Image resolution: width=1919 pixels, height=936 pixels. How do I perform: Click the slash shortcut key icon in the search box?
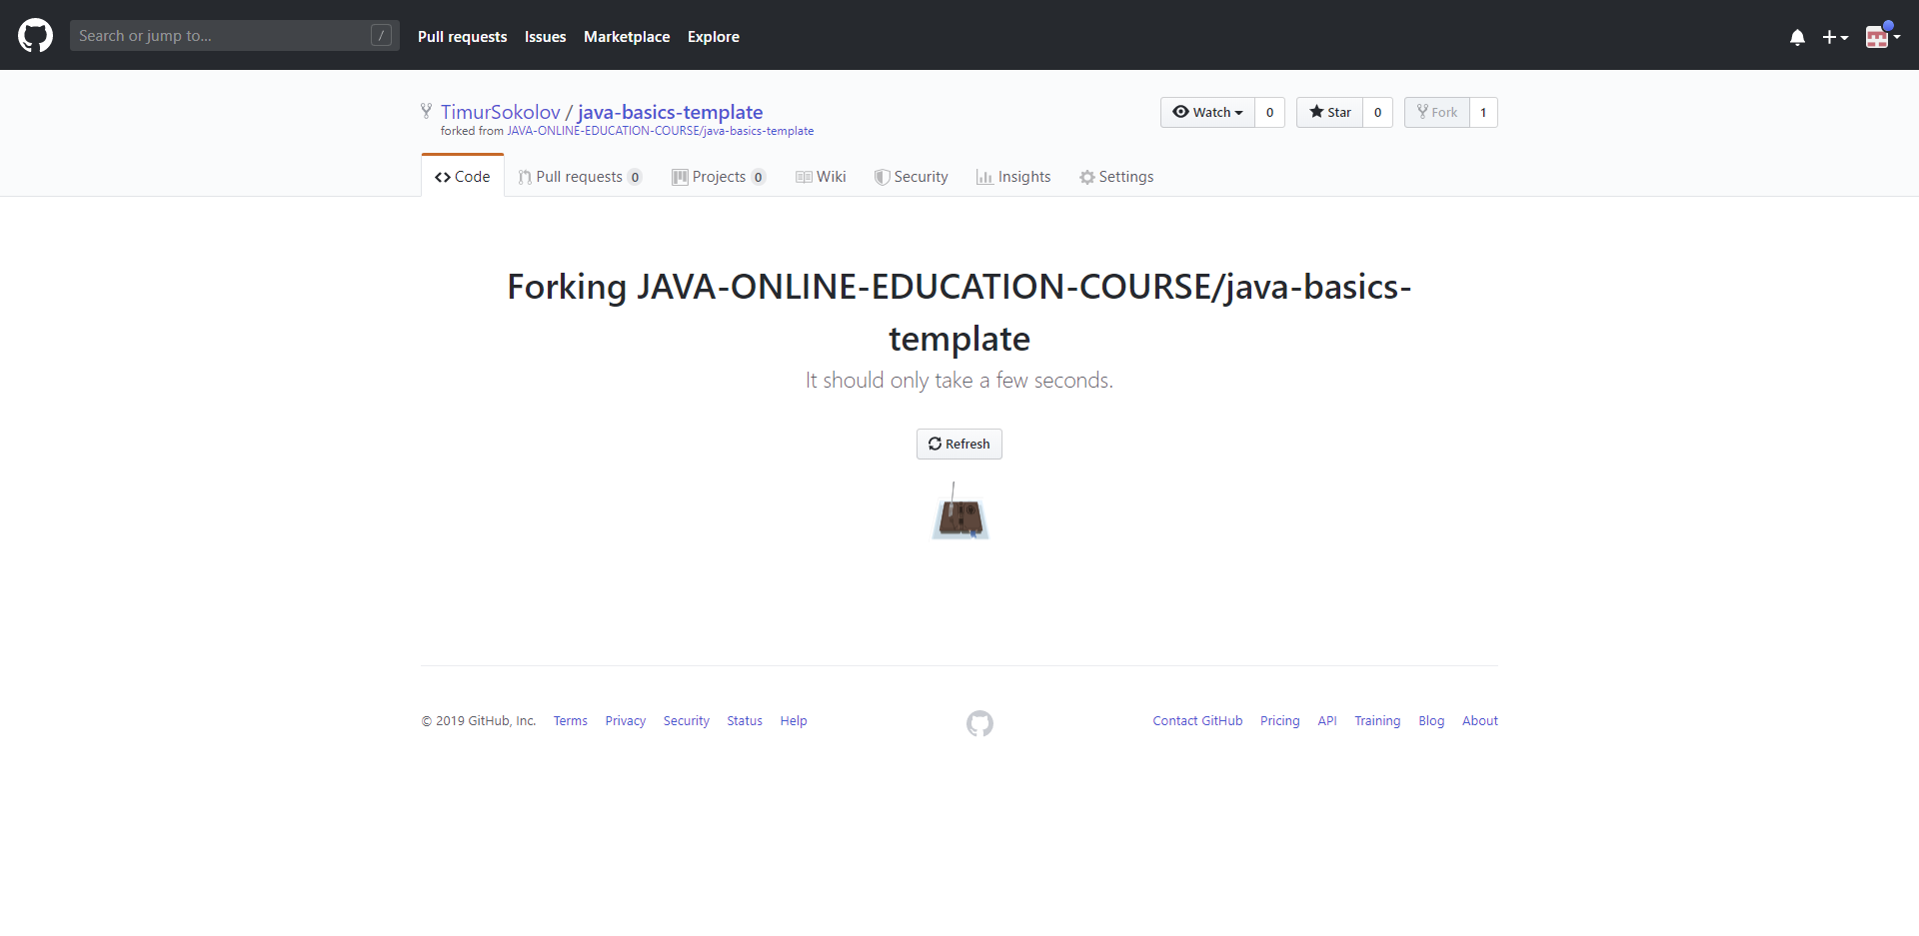click(x=381, y=35)
